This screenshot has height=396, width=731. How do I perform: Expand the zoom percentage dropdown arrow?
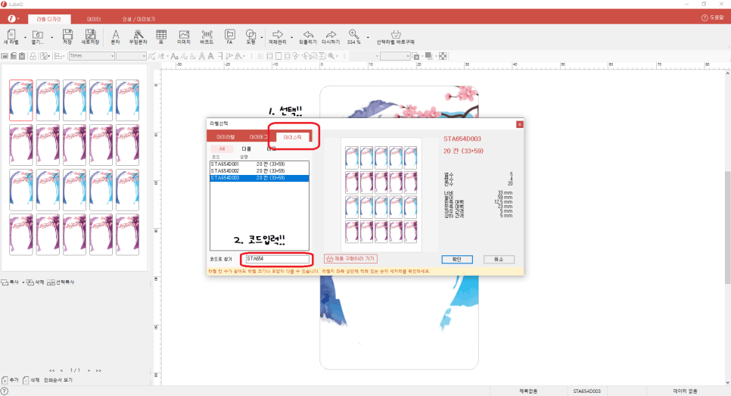(x=368, y=37)
